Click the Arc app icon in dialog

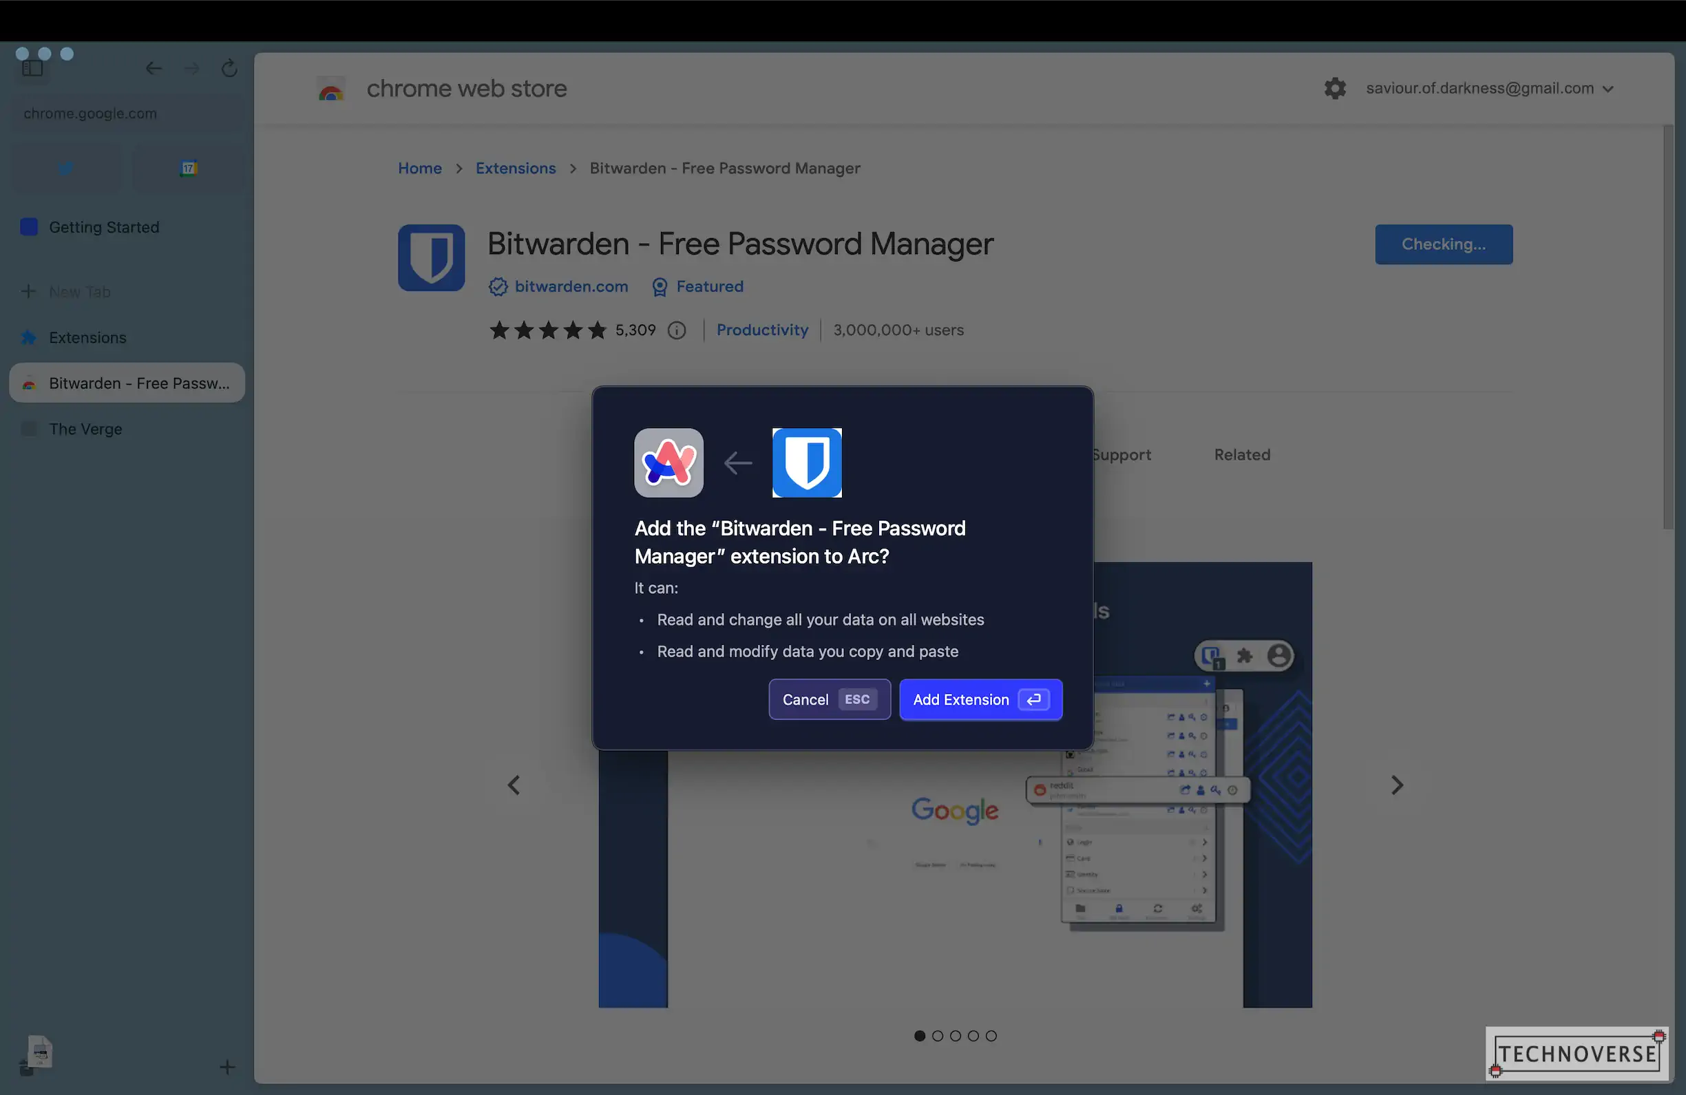[668, 463]
